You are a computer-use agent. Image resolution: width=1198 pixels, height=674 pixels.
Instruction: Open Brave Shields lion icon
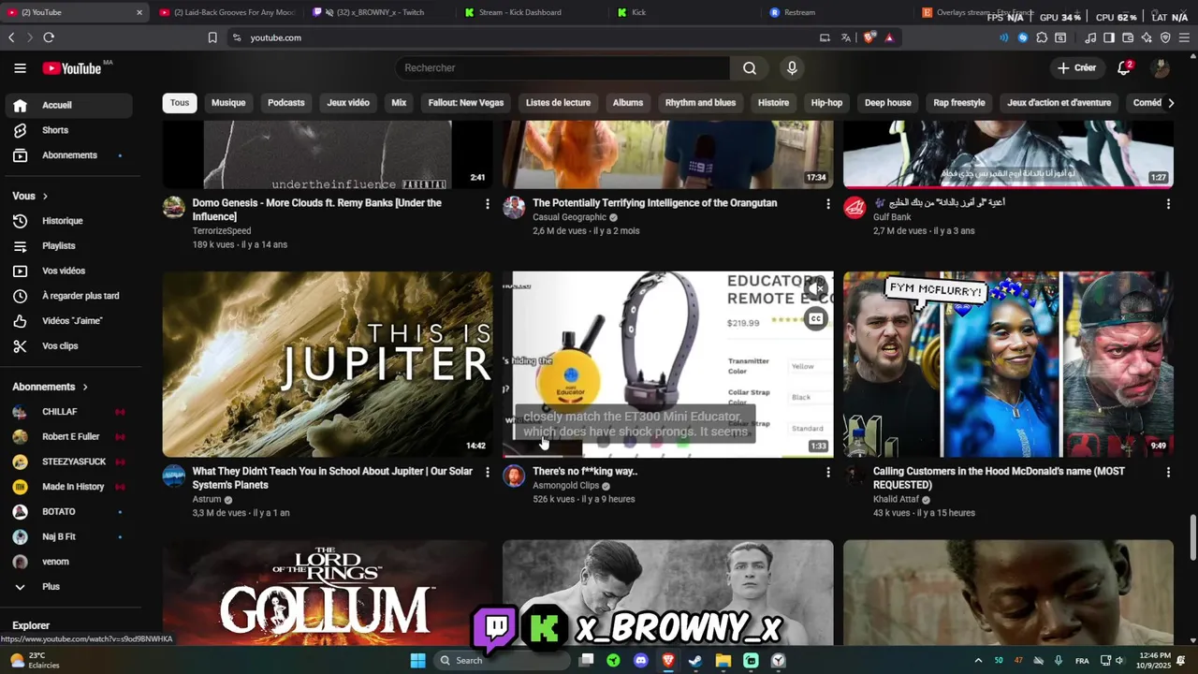pyautogui.click(x=869, y=37)
